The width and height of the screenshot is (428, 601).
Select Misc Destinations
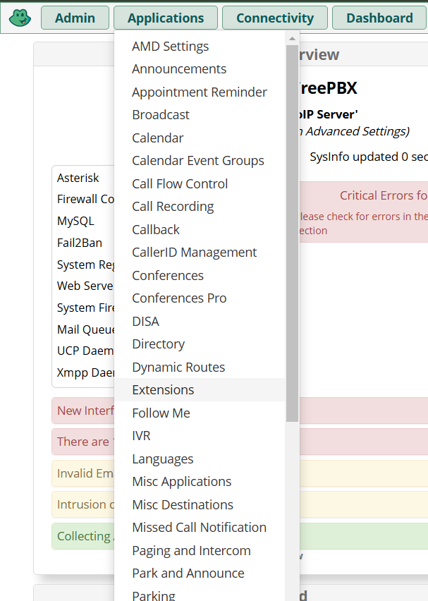pyautogui.click(x=200, y=504)
